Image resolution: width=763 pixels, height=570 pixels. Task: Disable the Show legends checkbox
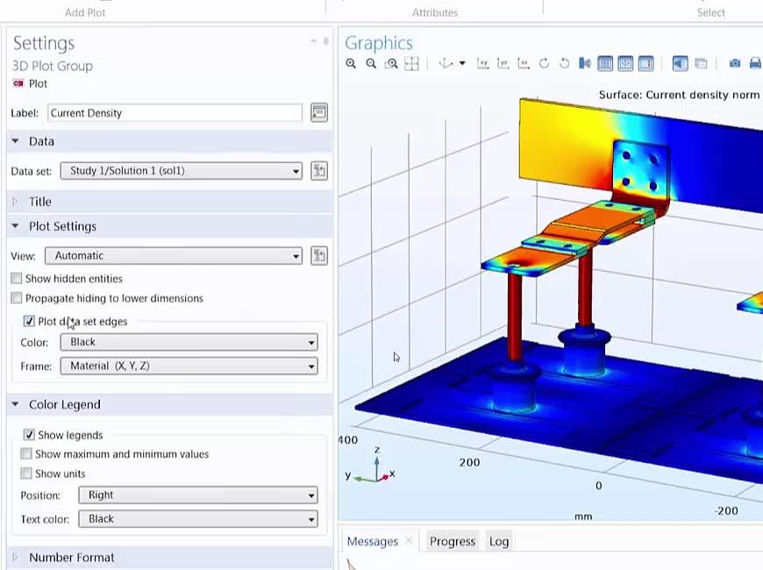pos(29,435)
